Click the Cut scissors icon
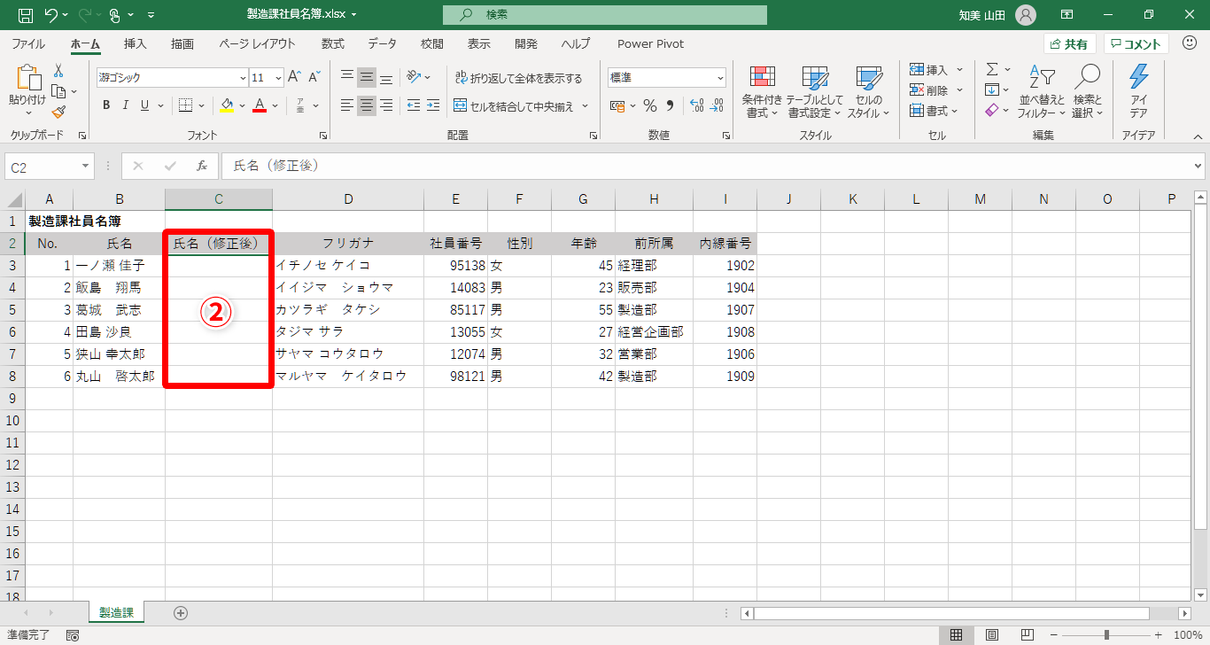Image resolution: width=1210 pixels, height=645 pixels. 58,71
